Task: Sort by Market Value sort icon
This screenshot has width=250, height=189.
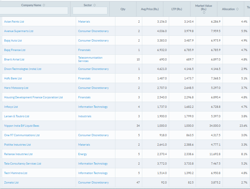Action: click(x=204, y=13)
